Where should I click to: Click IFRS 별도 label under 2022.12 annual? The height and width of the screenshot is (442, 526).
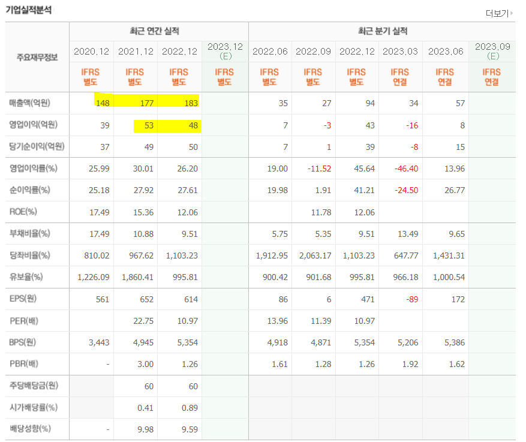[x=179, y=77]
